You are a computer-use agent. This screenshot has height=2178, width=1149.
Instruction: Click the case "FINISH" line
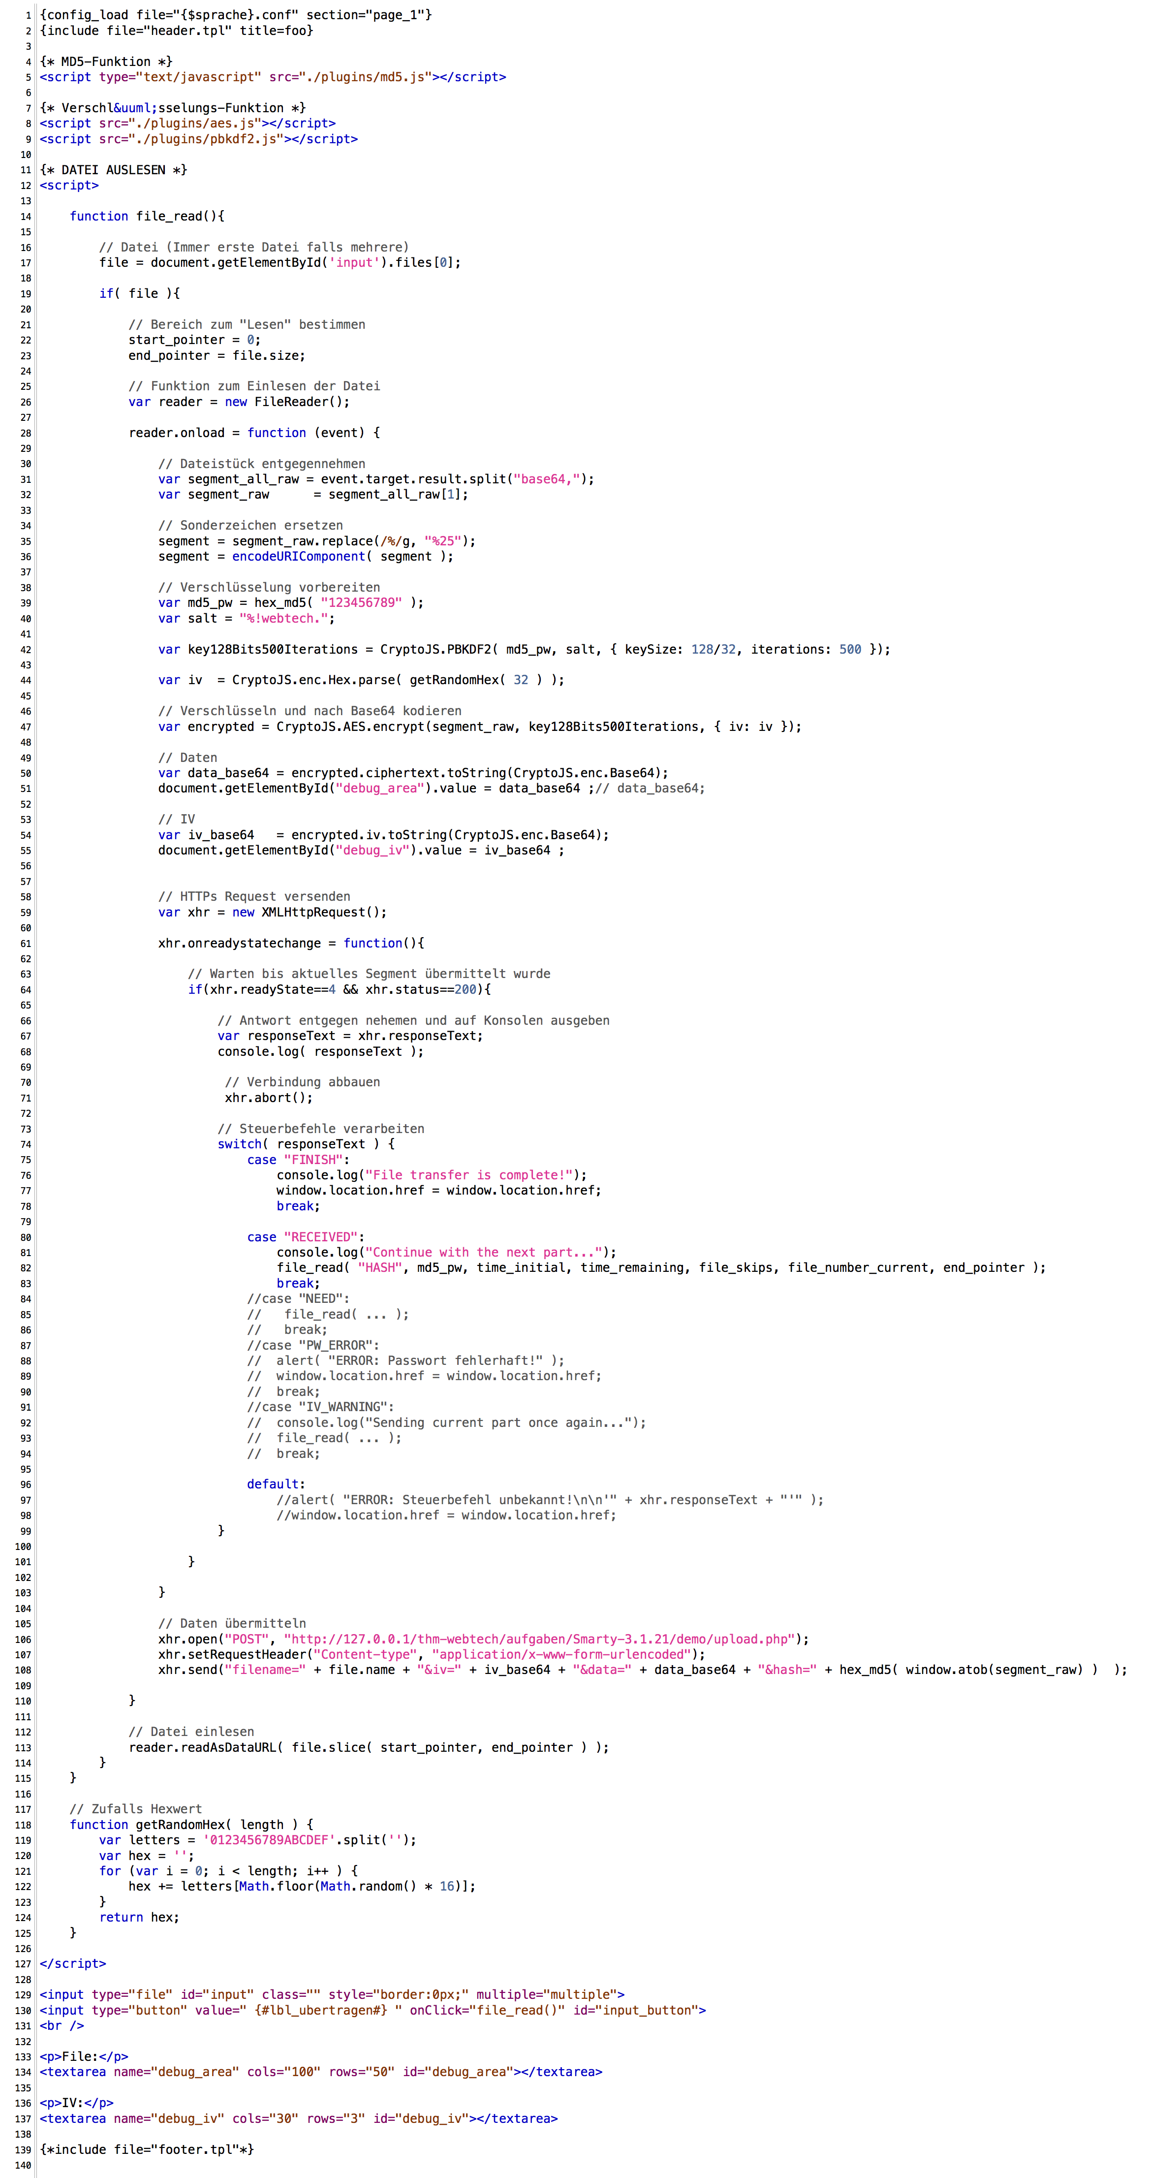[x=299, y=1160]
